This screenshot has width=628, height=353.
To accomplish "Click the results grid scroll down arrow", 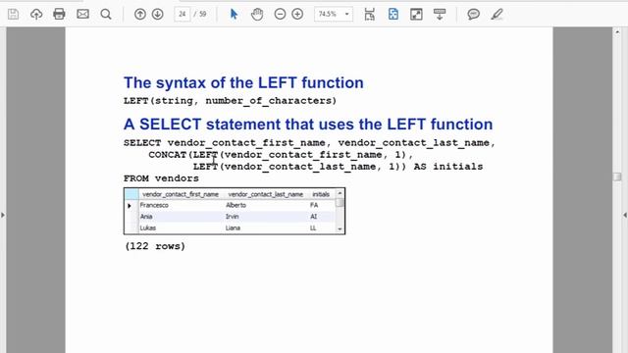I will click(x=340, y=229).
